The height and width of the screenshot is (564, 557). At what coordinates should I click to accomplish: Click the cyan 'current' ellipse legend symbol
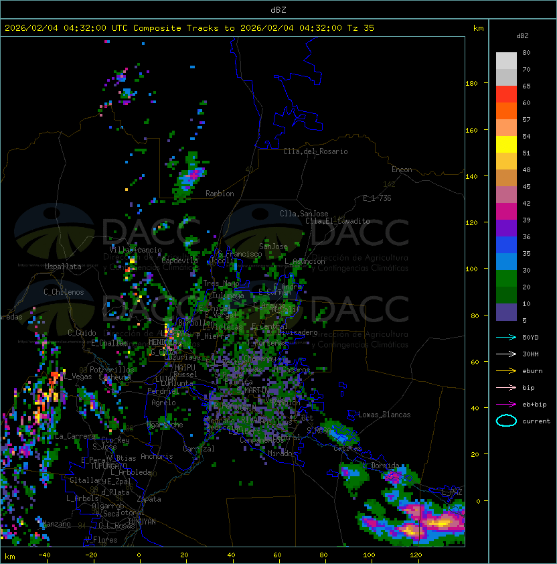[506, 421]
